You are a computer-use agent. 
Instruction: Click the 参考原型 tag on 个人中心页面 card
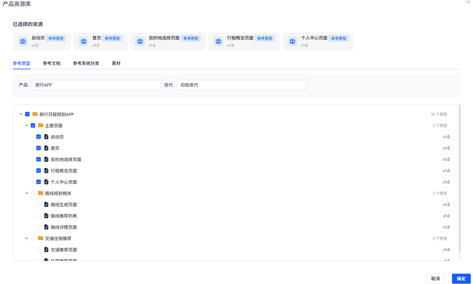[x=339, y=38]
